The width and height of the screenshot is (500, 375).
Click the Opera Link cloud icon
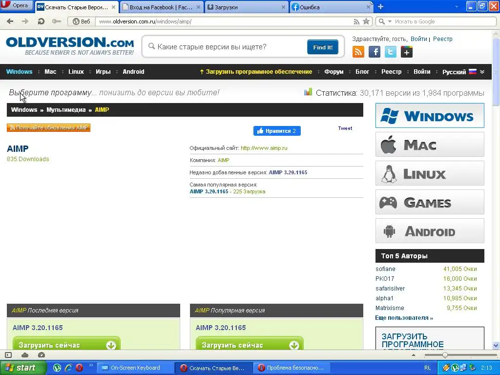pos(25,355)
